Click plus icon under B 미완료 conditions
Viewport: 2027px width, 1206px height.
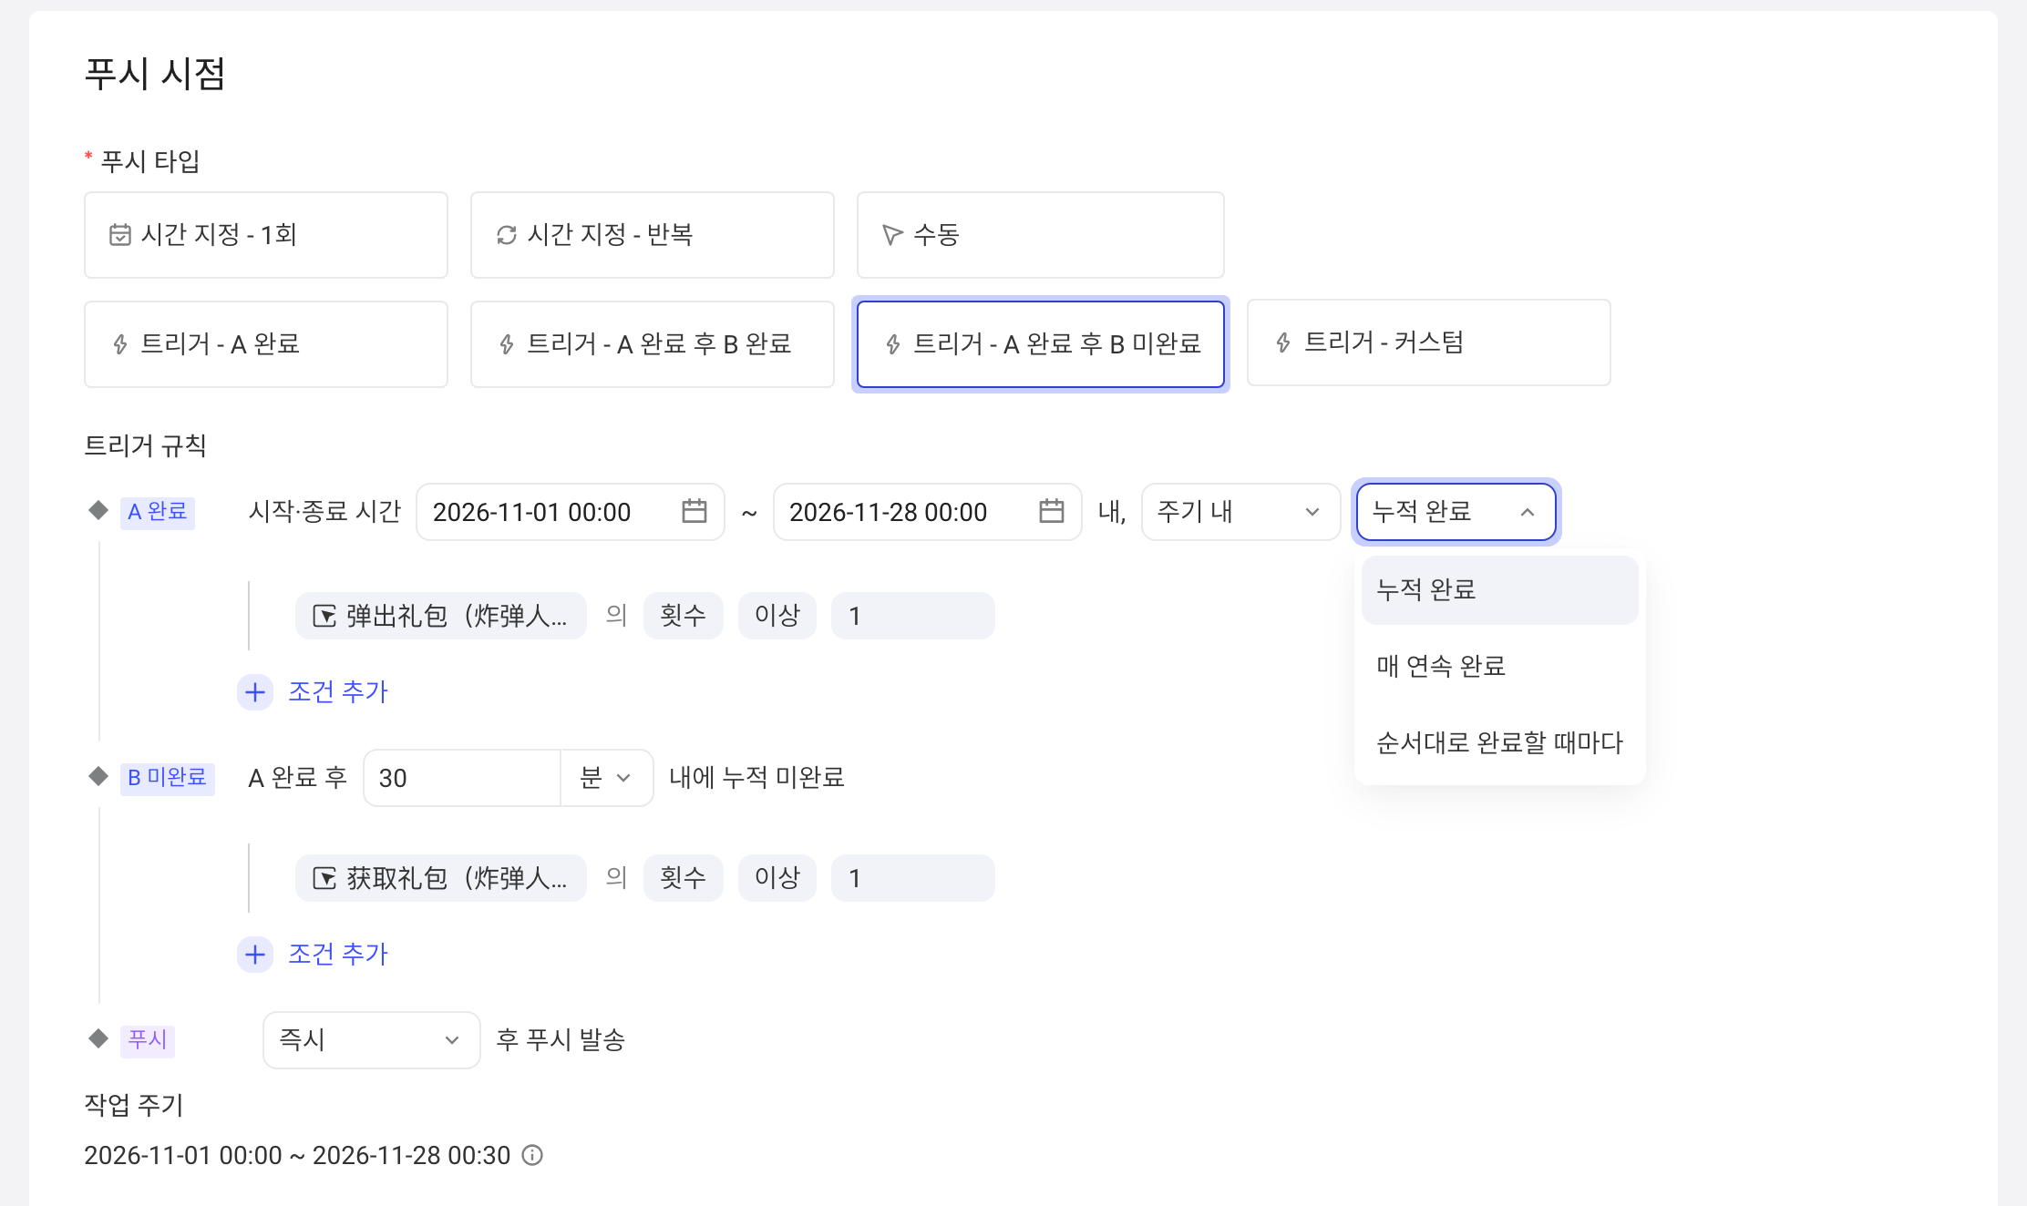point(255,955)
